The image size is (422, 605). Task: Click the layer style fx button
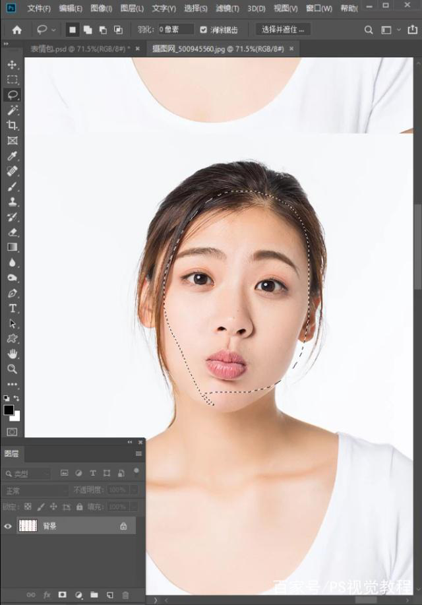[x=47, y=594]
